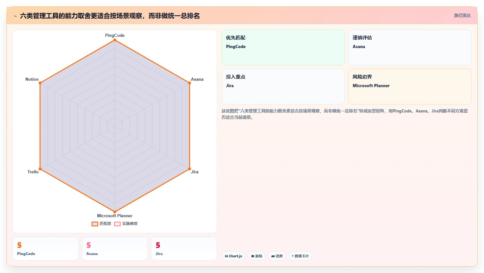Click the icon before the page title
The width and height of the screenshot is (484, 273).
(15, 16)
